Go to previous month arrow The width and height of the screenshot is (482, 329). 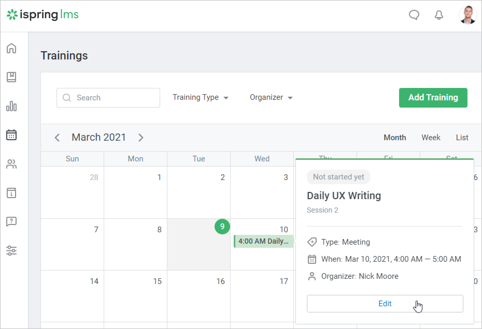point(57,138)
